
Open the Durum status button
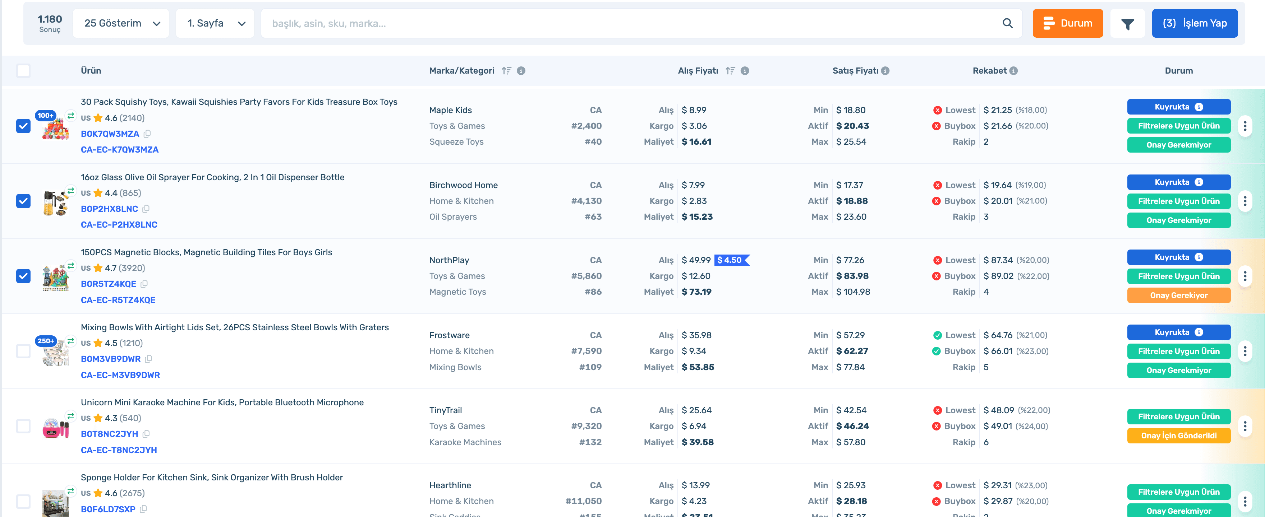point(1068,23)
